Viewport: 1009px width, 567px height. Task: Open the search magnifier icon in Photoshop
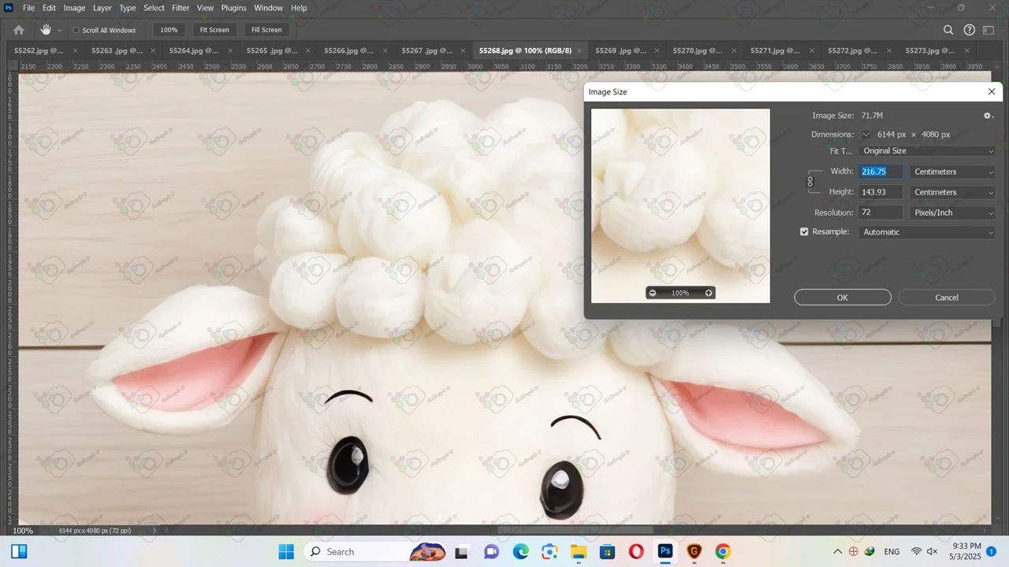click(x=948, y=30)
